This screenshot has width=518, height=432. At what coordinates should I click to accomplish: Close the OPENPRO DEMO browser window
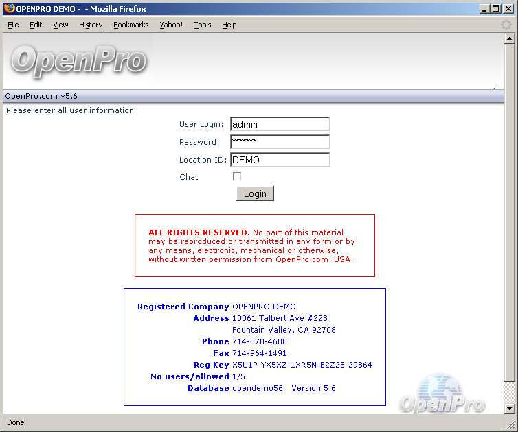507,9
